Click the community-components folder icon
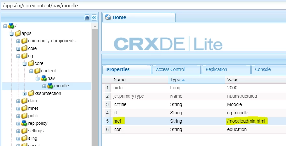This screenshot has width=286, height=146. coord(24,41)
